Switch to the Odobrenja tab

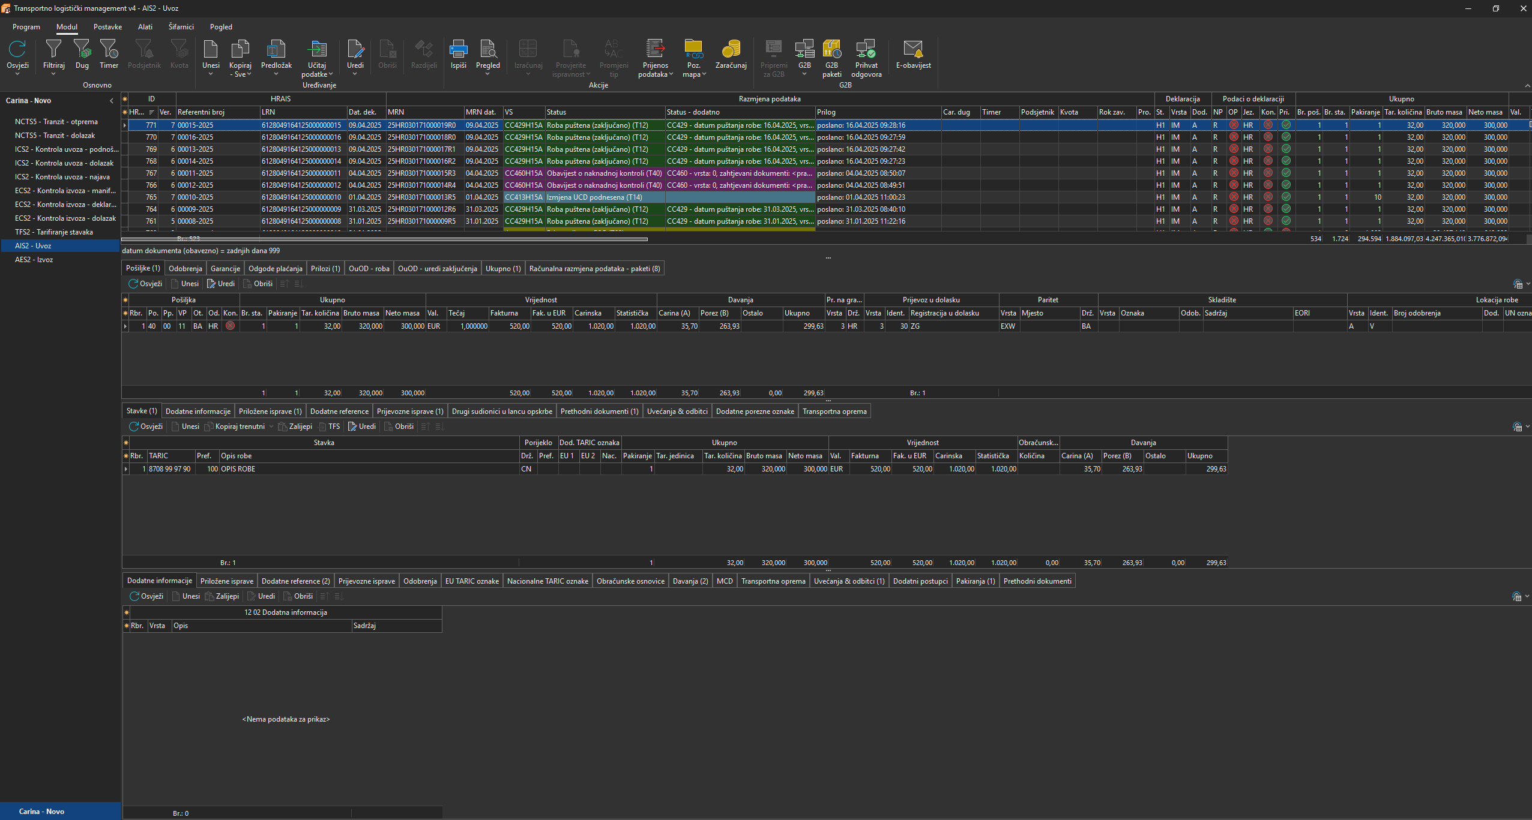pyautogui.click(x=185, y=269)
